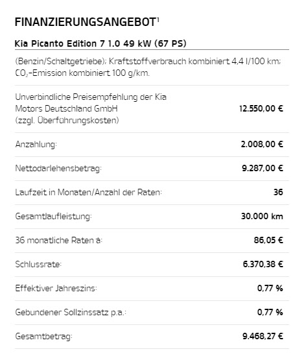
Task: Click the 9.468,27 € Gesamtbetrag value
Action: [x=263, y=337]
